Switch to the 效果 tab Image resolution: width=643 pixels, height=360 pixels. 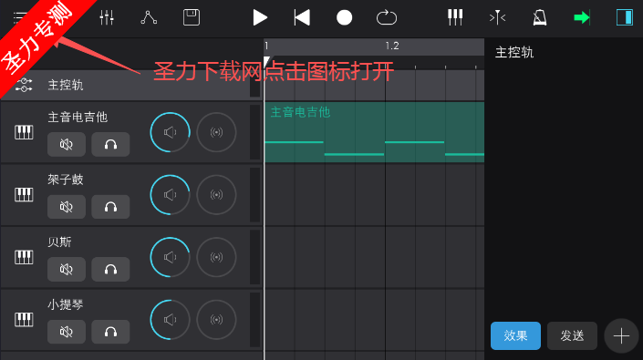click(x=515, y=335)
